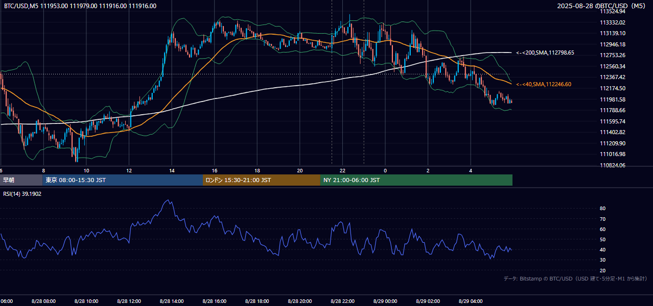Select price axis label 112946.18
The width and height of the screenshot is (653, 306).
[x=613, y=44]
